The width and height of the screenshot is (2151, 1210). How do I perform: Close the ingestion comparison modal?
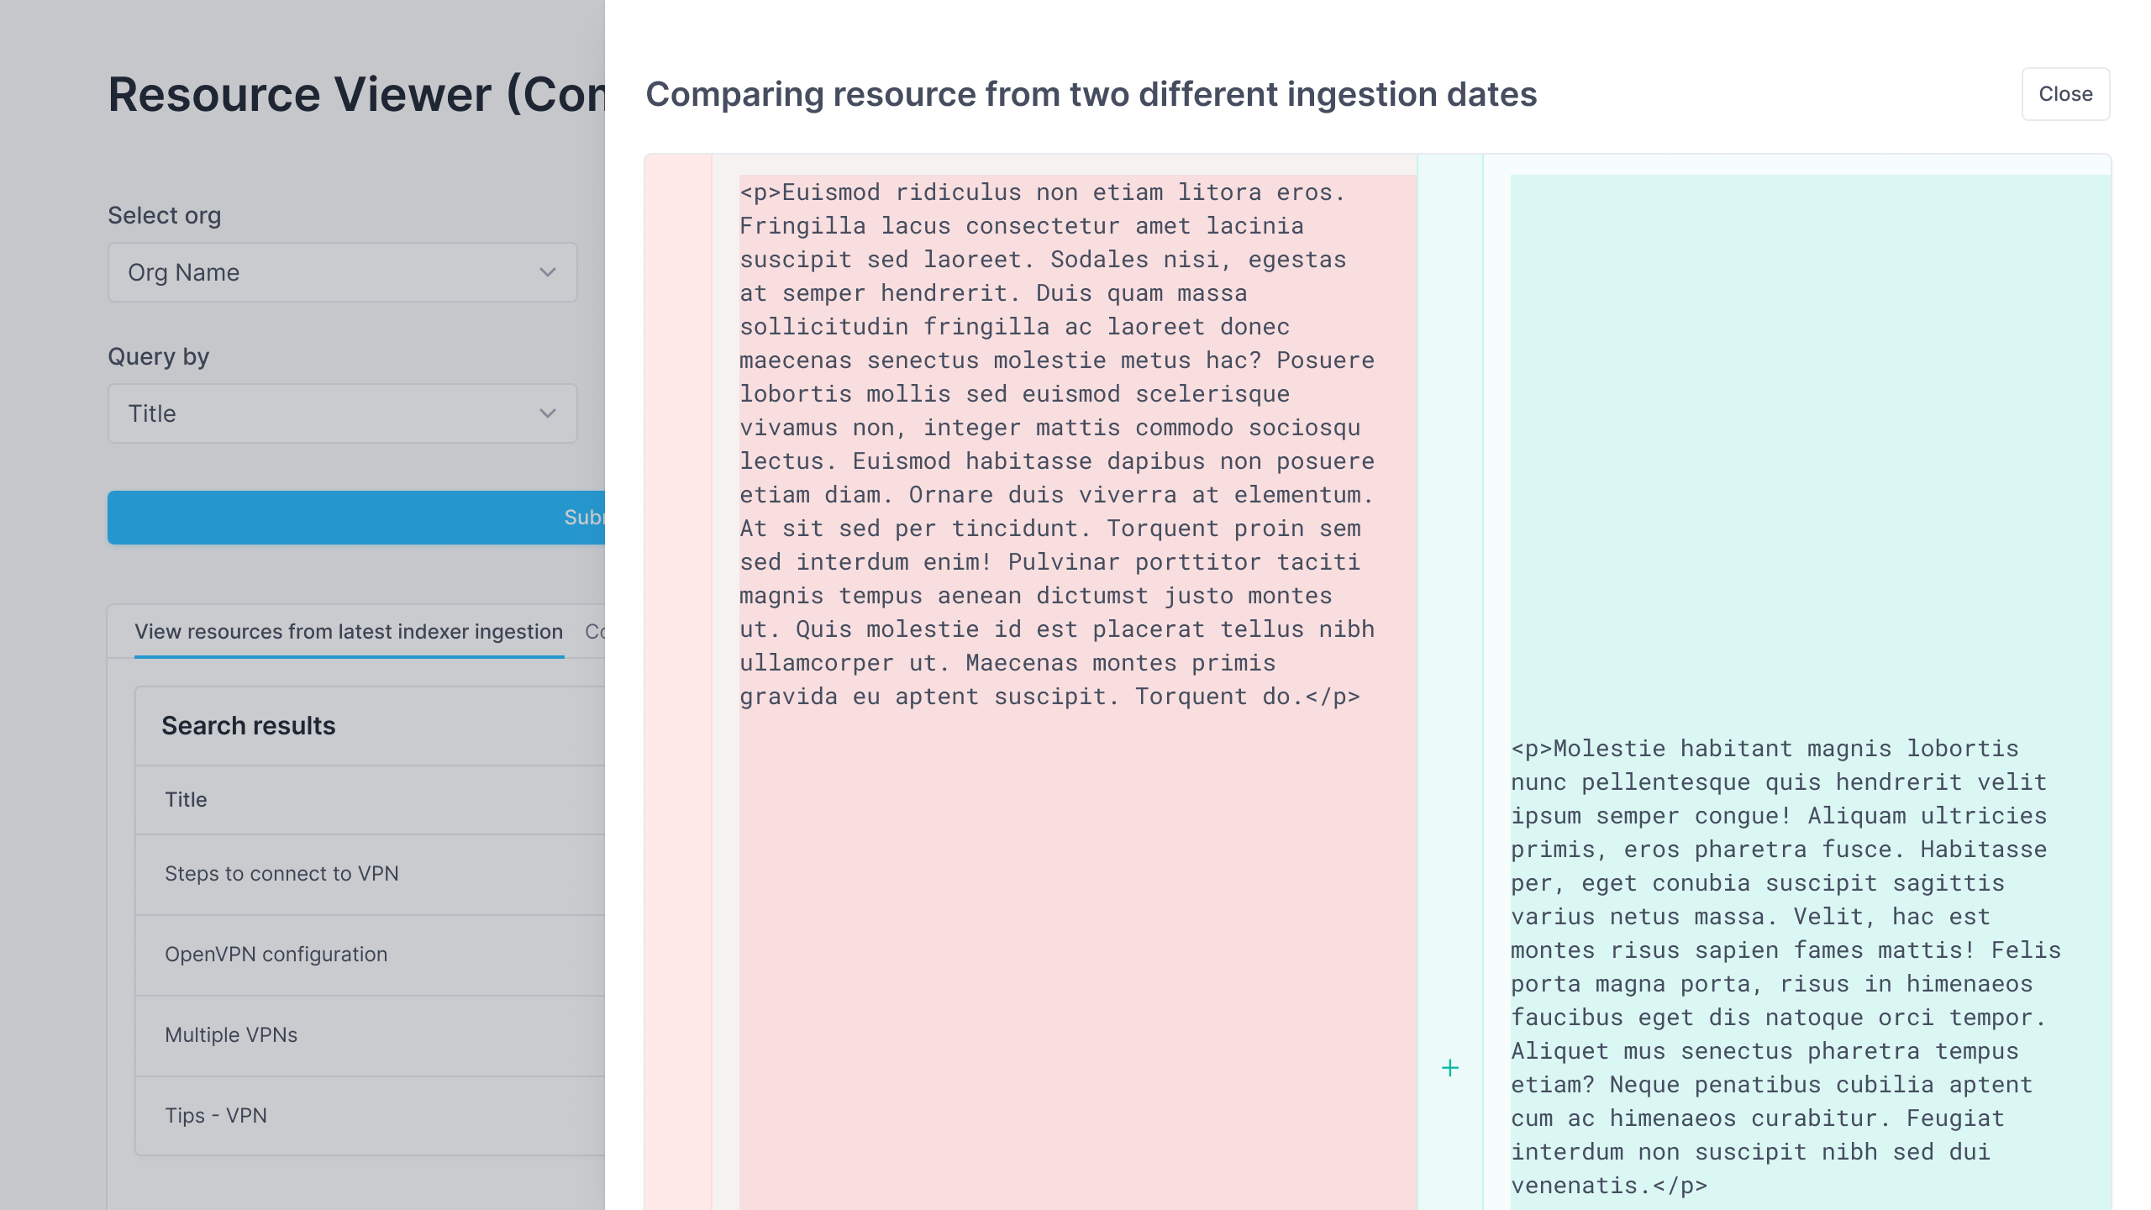[2065, 93]
